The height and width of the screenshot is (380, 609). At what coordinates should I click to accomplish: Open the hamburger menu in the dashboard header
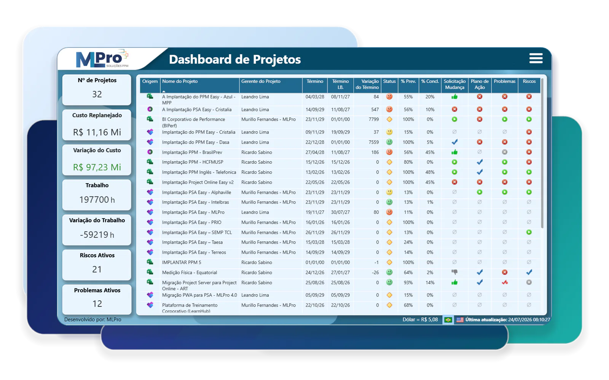coord(536,58)
